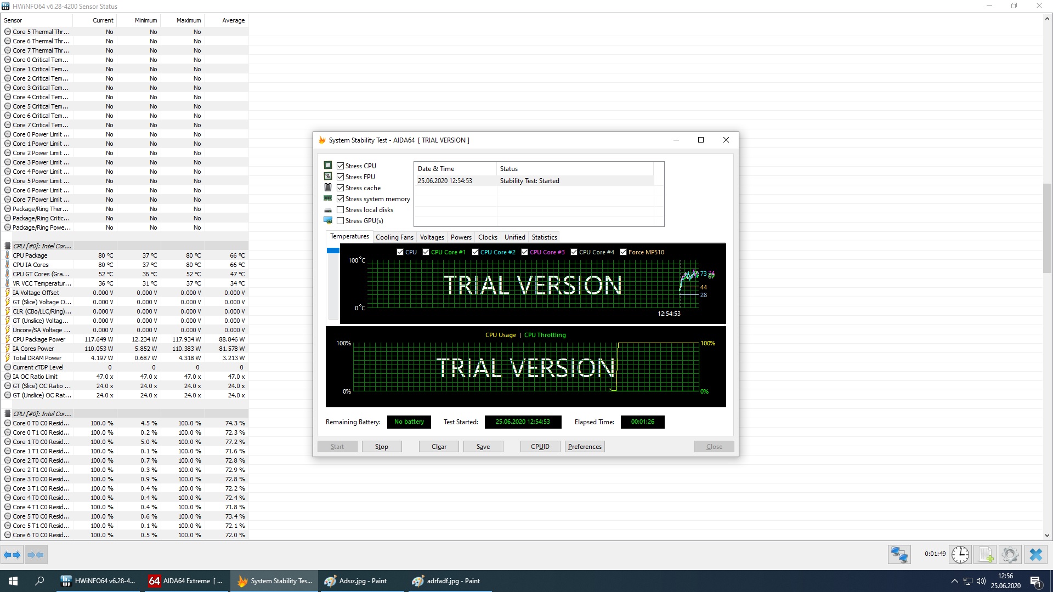Uncheck Stress CPU checkbox

tap(341, 166)
